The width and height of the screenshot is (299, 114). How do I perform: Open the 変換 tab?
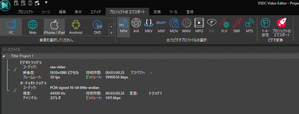[x=157, y=12]
